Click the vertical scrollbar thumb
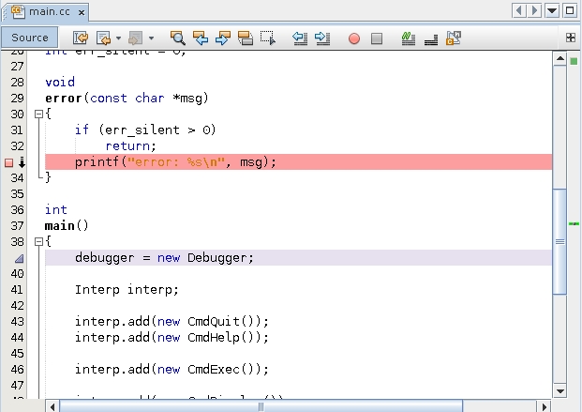 tap(560, 242)
